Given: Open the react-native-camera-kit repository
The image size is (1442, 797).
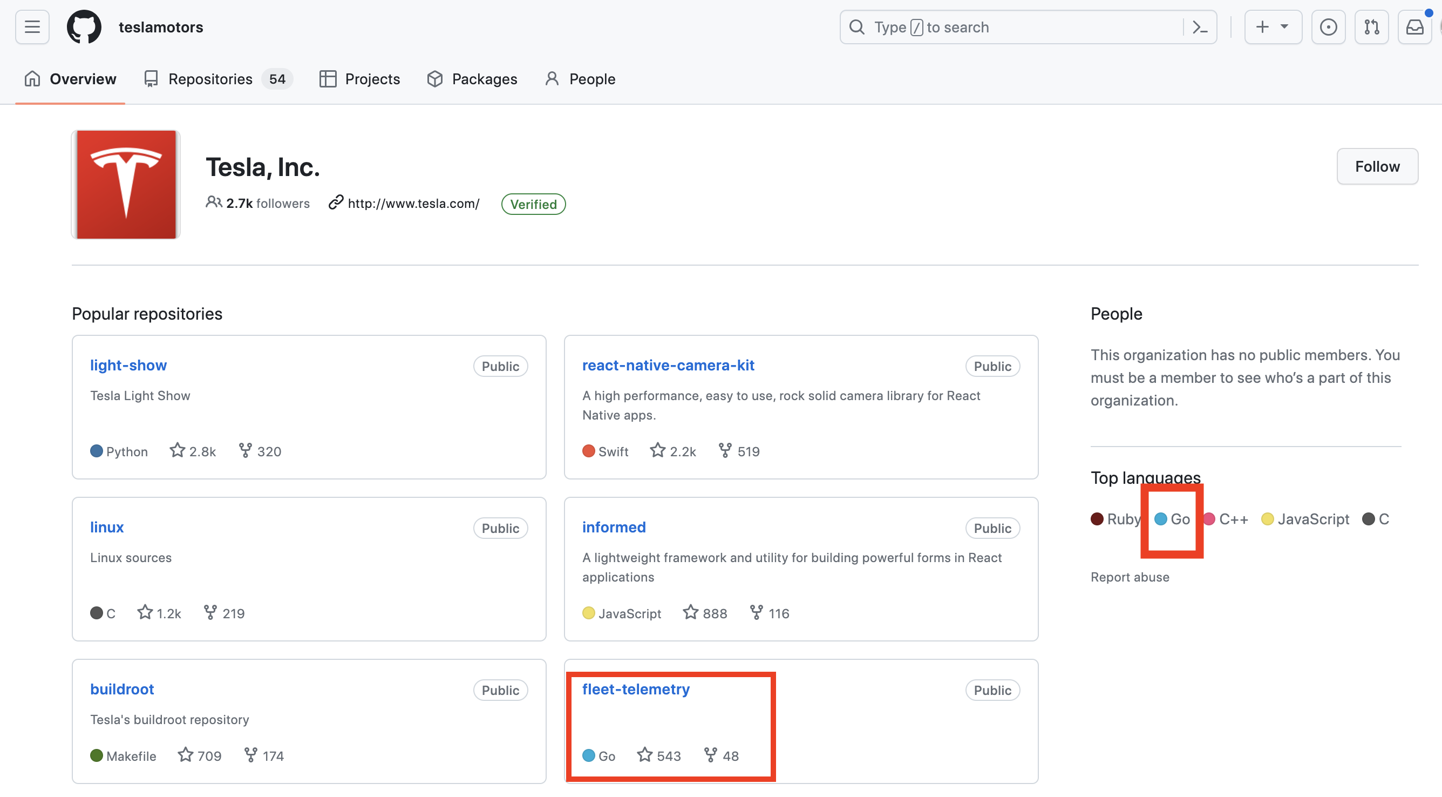Looking at the screenshot, I should tap(668, 365).
